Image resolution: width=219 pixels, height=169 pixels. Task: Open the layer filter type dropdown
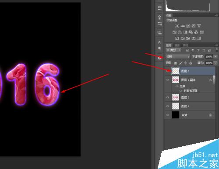click(173, 50)
